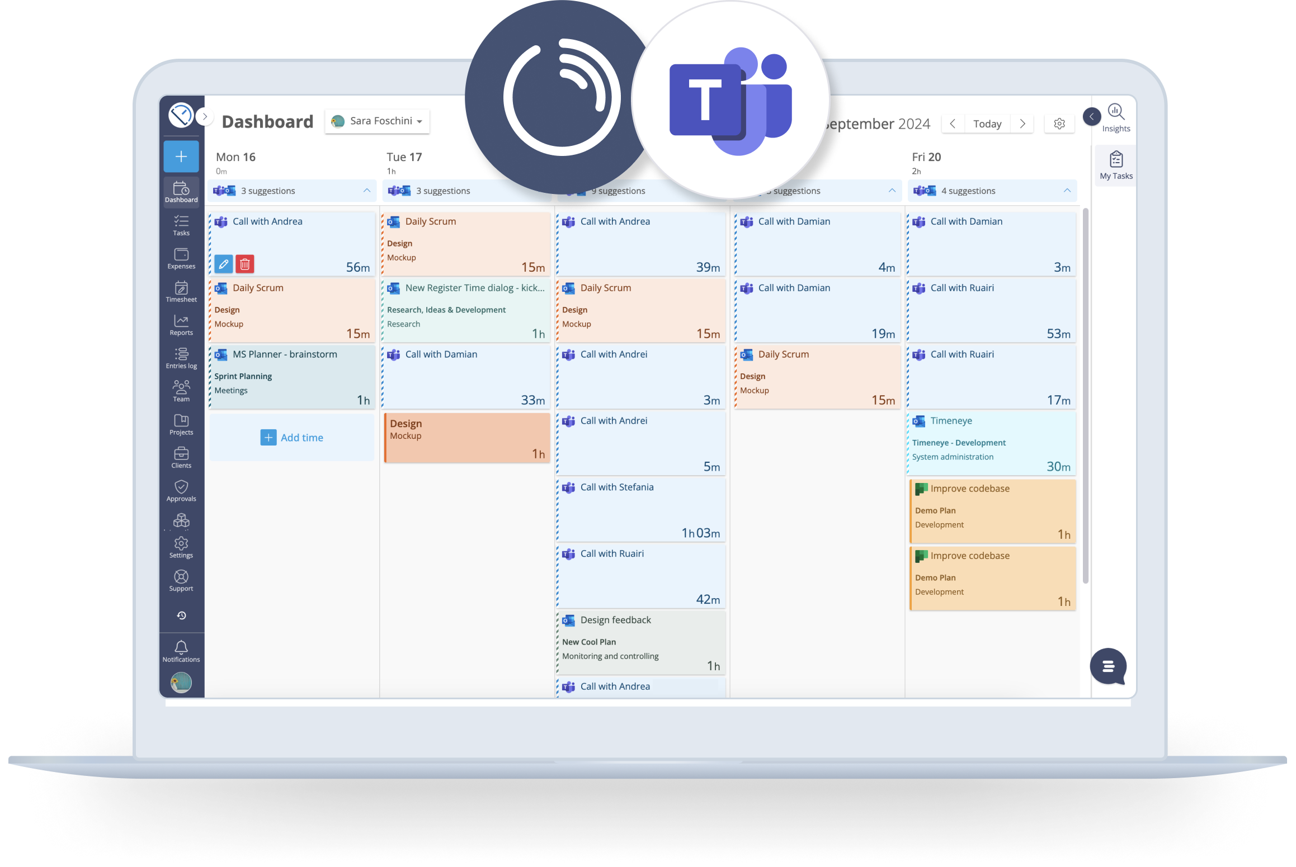The image size is (1296, 867).
Task: Click the Timeneye logo in sidebar top
Action: pos(181,116)
